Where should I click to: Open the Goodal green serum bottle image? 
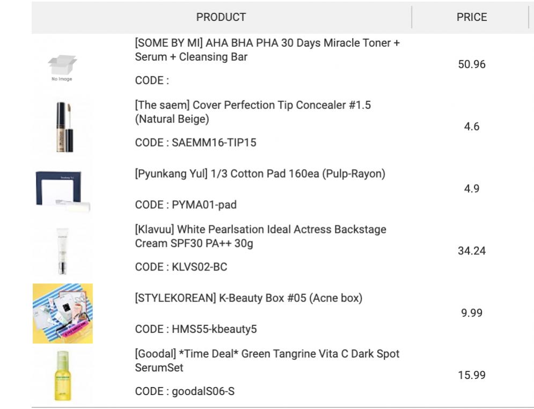[x=63, y=376]
